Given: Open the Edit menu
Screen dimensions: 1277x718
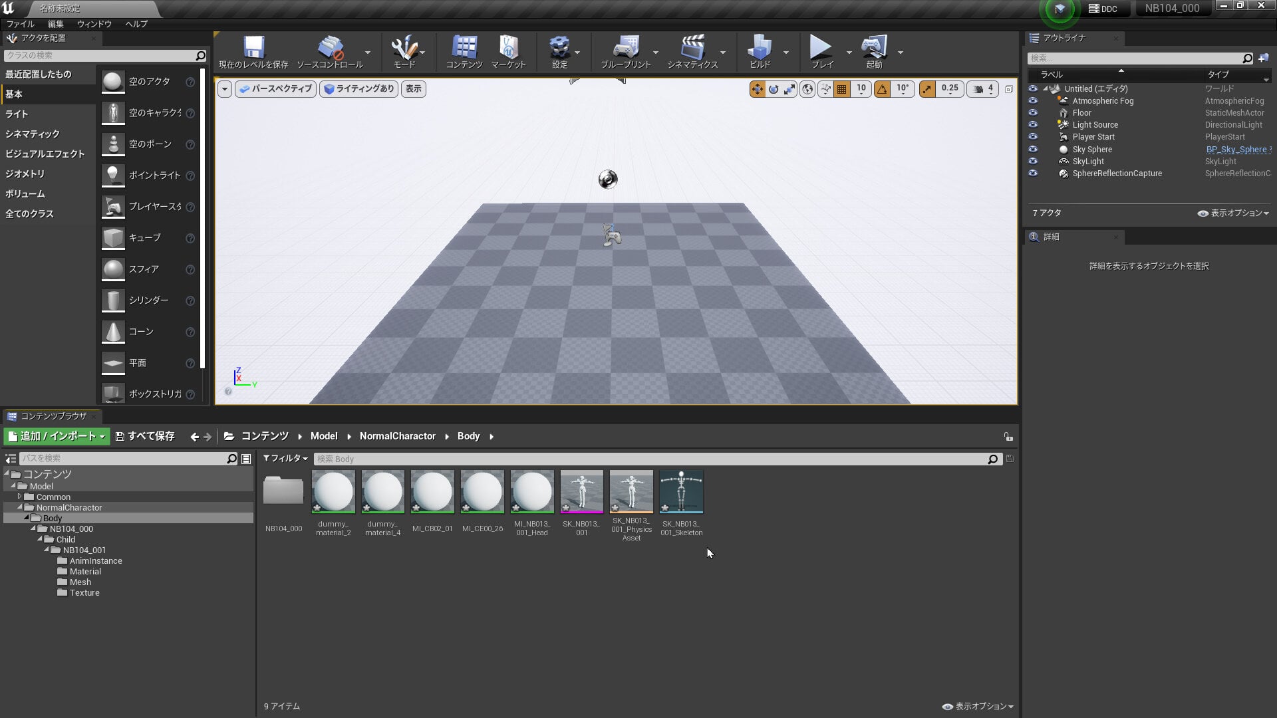Looking at the screenshot, I should (56, 24).
